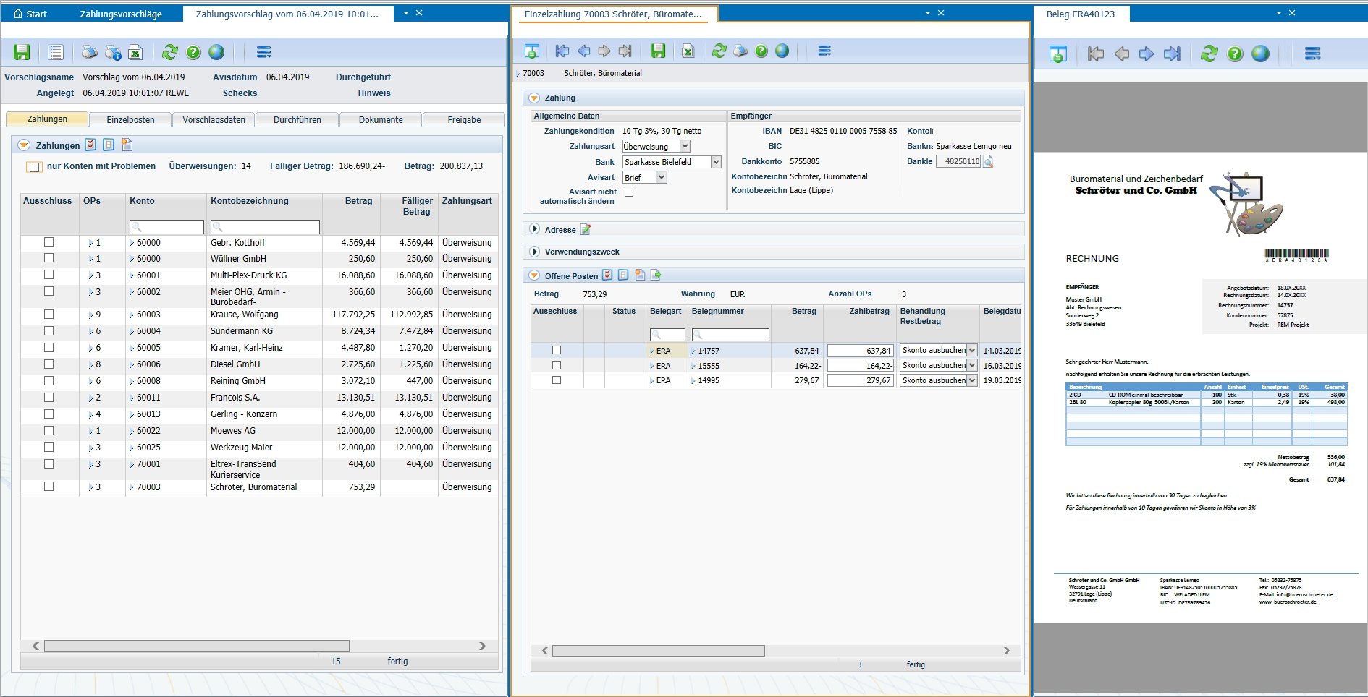Open account 60003 Krause, Wolfgang
The height and width of the screenshot is (697, 1368).
pyautogui.click(x=148, y=315)
